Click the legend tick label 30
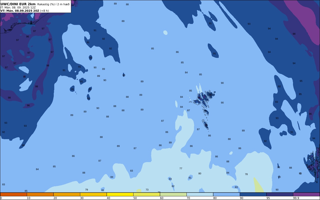Viewport: 320px width, 200px height. 82,198
